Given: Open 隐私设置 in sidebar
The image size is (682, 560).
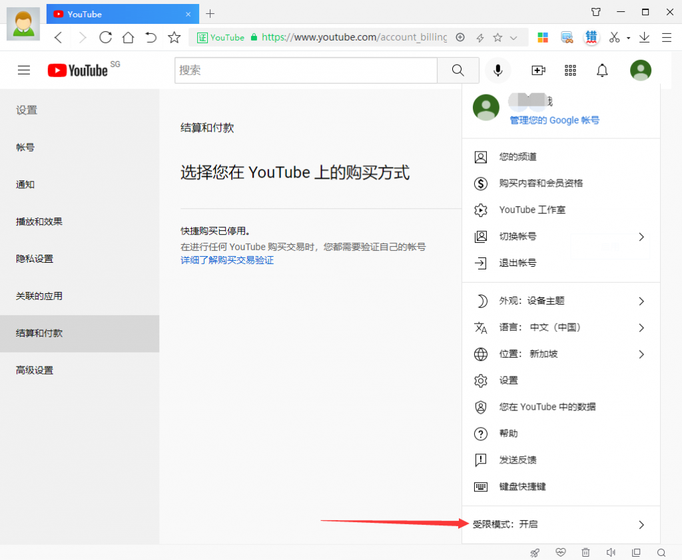Looking at the screenshot, I should coord(80,259).
